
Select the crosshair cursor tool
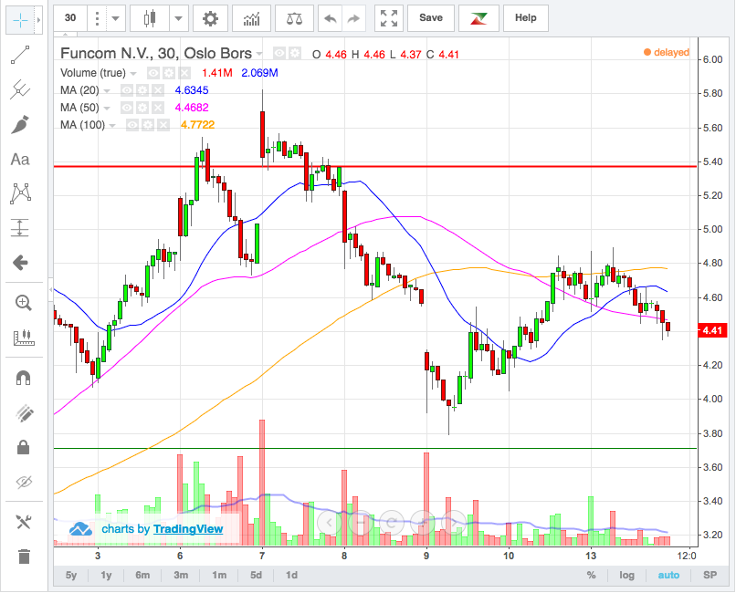[x=21, y=20]
